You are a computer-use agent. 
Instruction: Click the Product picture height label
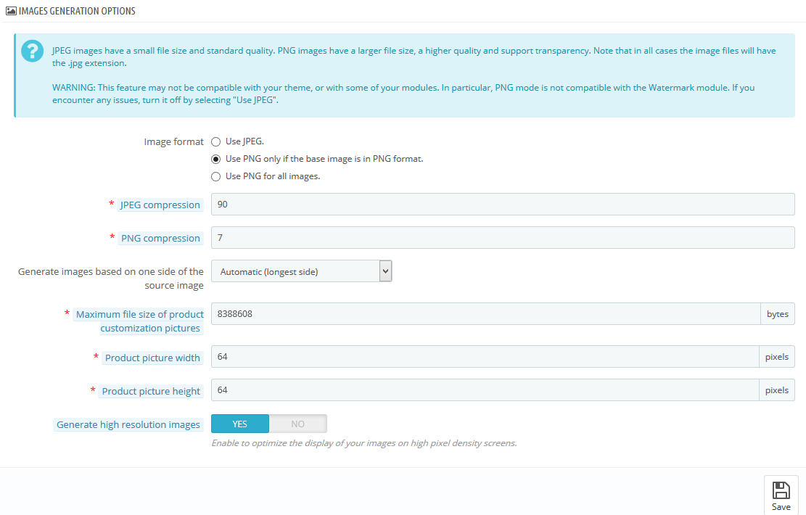[151, 391]
